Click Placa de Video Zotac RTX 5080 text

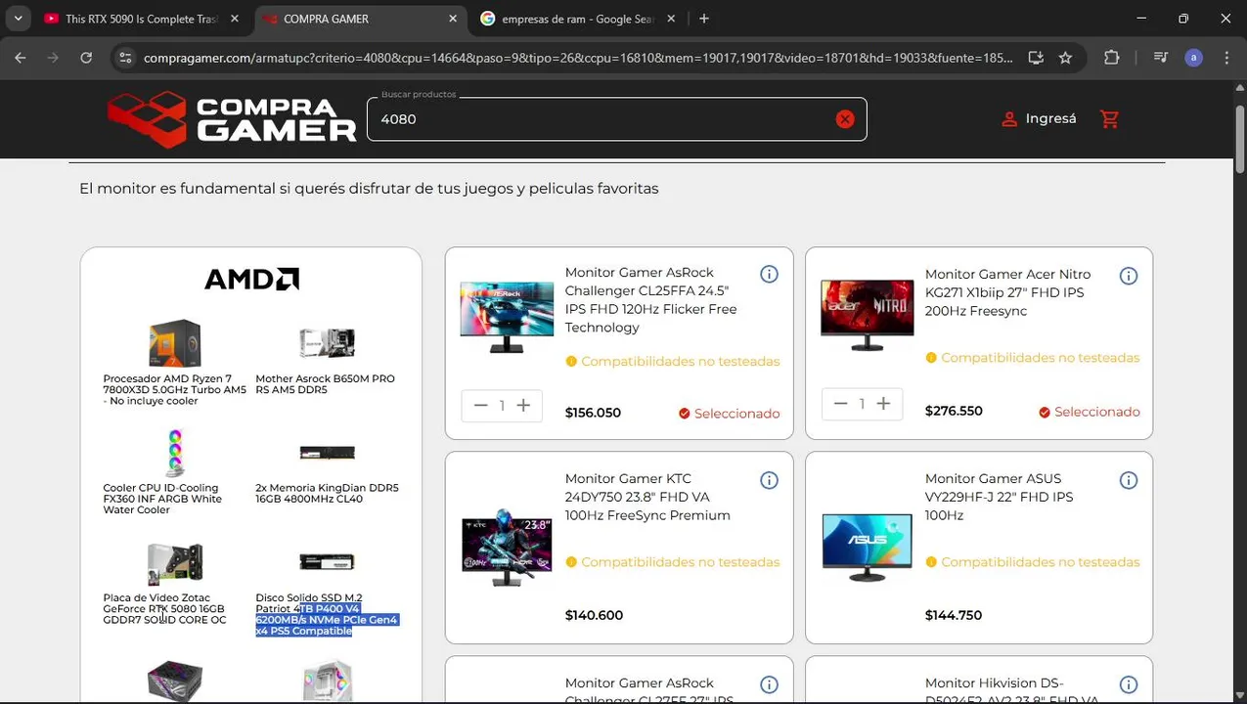coord(164,608)
